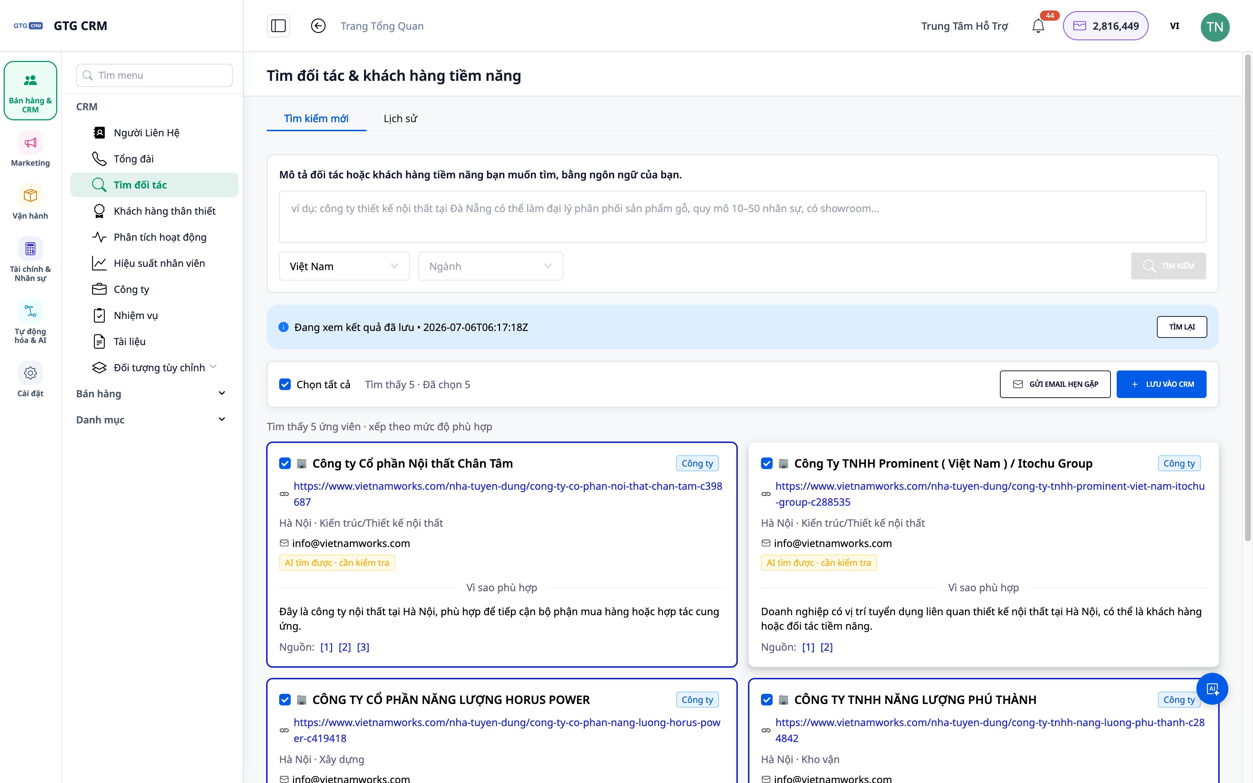
Task: Open the Tài chính & Nhân sự module
Action: click(x=30, y=259)
